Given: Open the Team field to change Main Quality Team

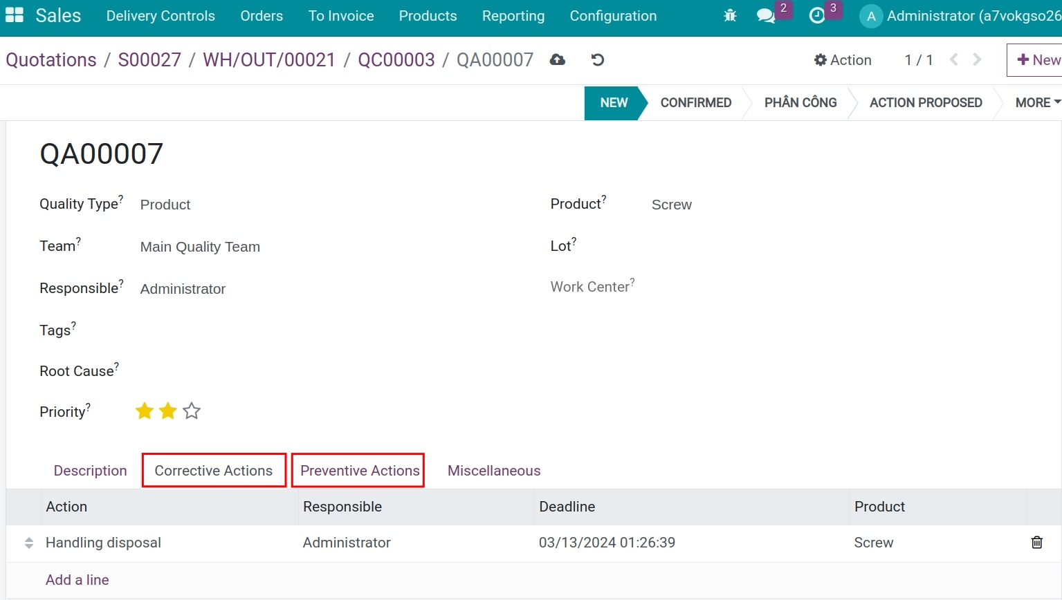Looking at the screenshot, I should click(x=200, y=247).
